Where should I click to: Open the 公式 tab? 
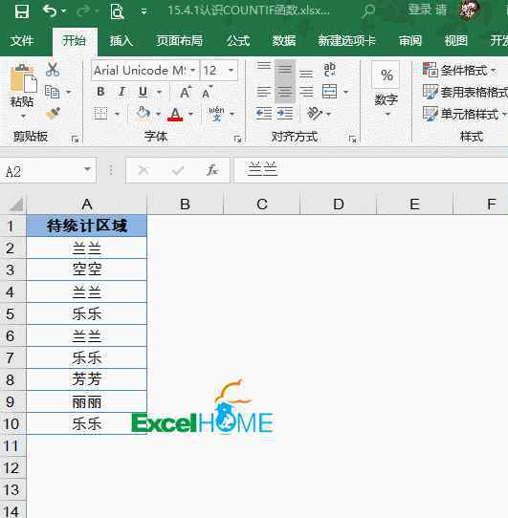point(238,41)
